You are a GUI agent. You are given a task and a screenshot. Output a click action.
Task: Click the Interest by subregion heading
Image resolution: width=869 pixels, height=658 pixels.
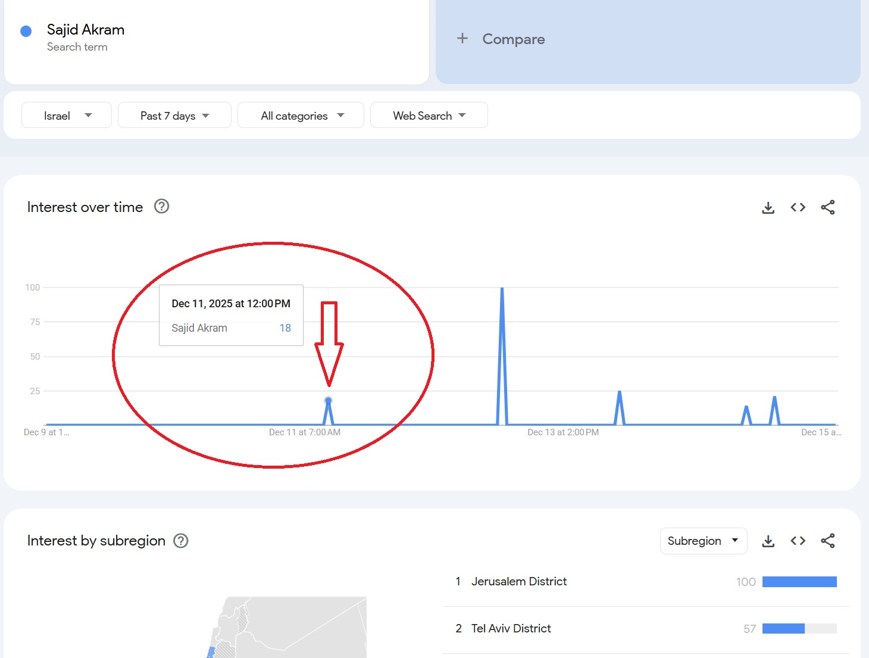click(x=96, y=541)
